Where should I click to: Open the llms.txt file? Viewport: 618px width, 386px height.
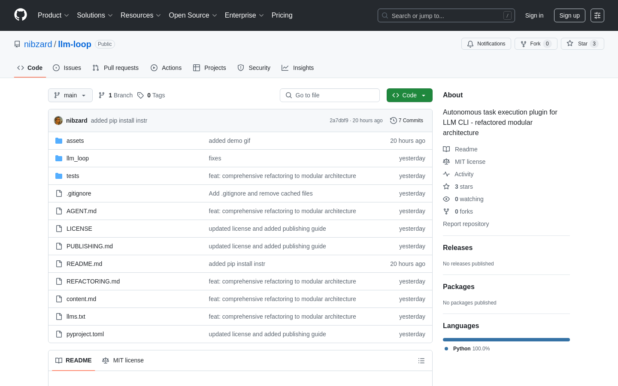76,317
